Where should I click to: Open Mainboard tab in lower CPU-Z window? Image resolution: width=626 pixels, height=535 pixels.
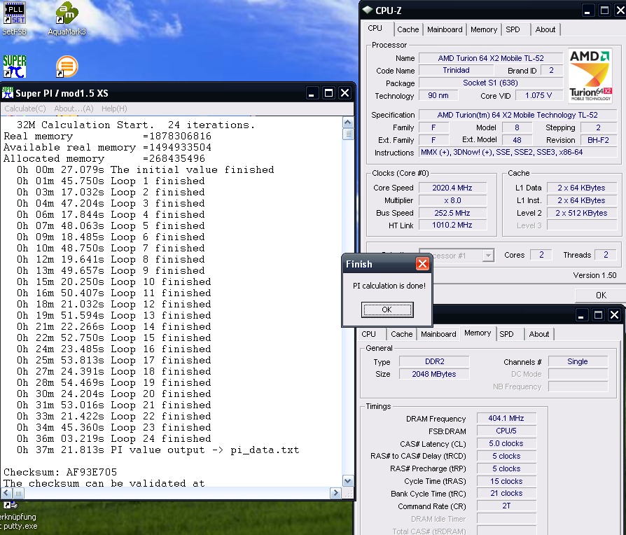(438, 334)
